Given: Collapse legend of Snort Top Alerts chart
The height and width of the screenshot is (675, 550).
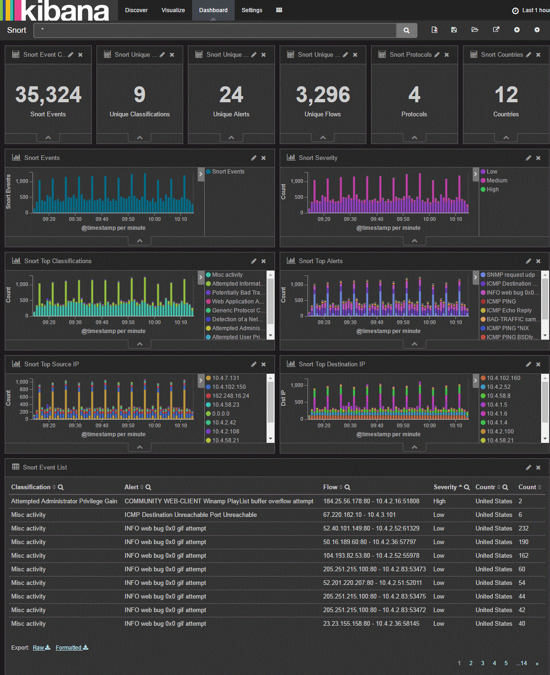Looking at the screenshot, I should [476, 277].
